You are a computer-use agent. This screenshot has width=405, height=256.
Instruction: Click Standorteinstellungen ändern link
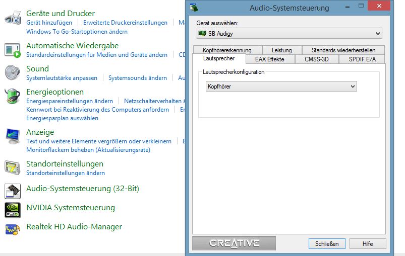click(66, 173)
